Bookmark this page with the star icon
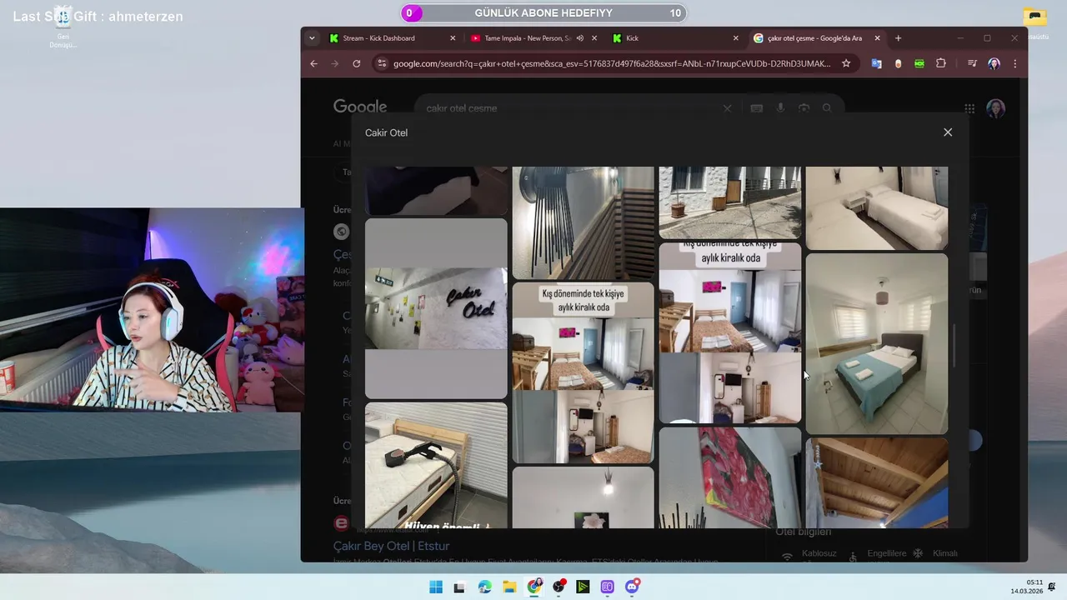Viewport: 1067px width, 600px height. tap(846, 63)
